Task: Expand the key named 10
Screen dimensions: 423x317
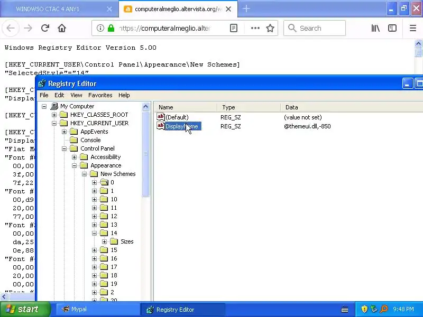Action: [x=95, y=200]
